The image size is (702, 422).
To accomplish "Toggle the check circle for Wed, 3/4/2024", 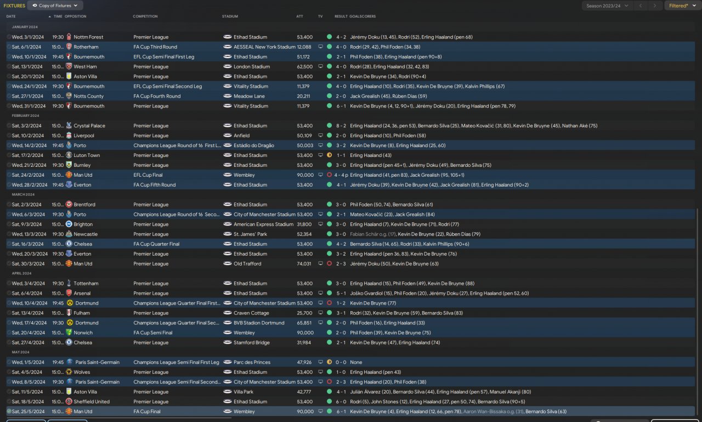I will (9, 284).
